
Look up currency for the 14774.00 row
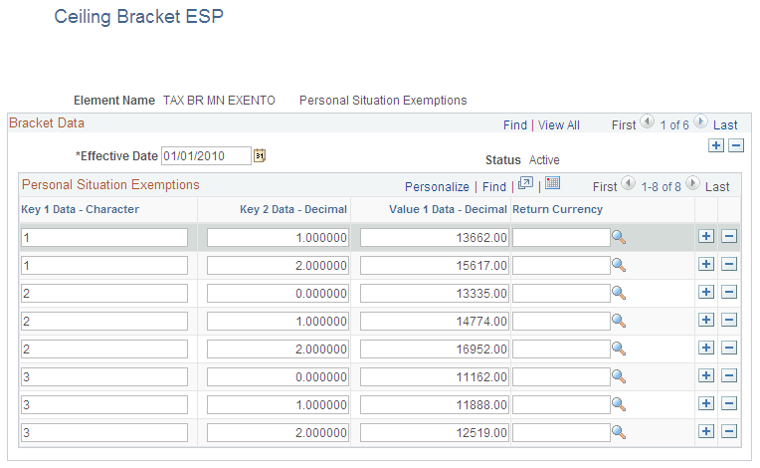(x=619, y=321)
